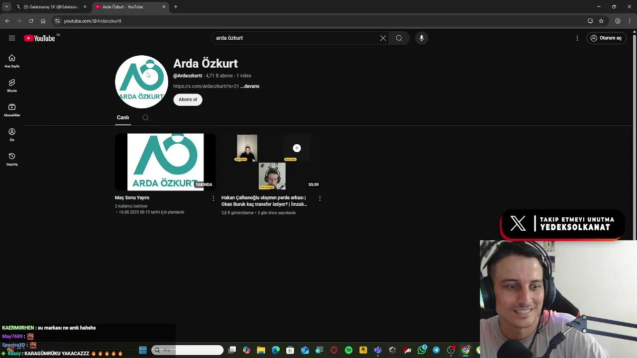Go to Ana Sayfa in the sidebar
The height and width of the screenshot is (358, 637).
coord(12,61)
